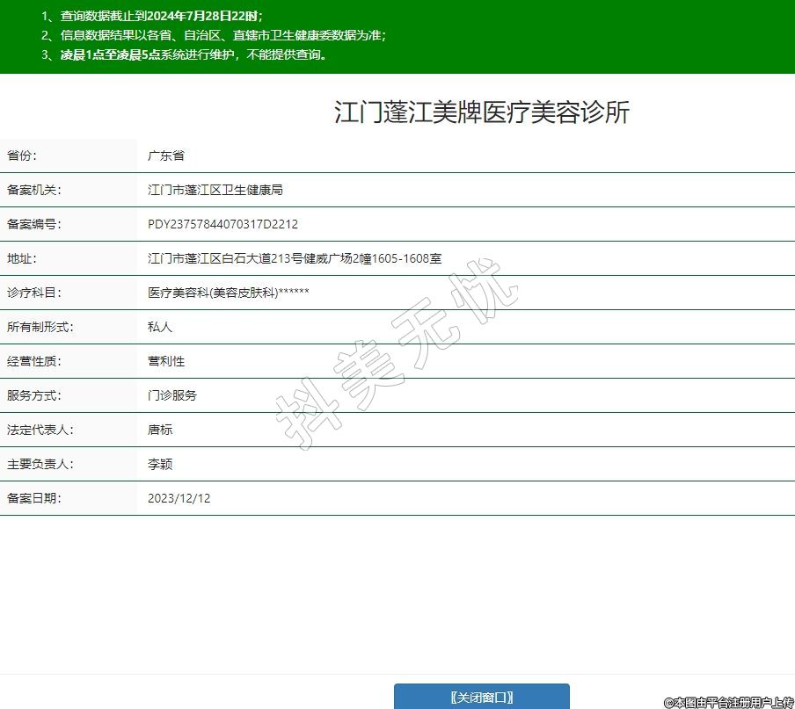This screenshot has height=709, width=795.
Task: Click the 关闭窗口 button
Action: (481, 697)
